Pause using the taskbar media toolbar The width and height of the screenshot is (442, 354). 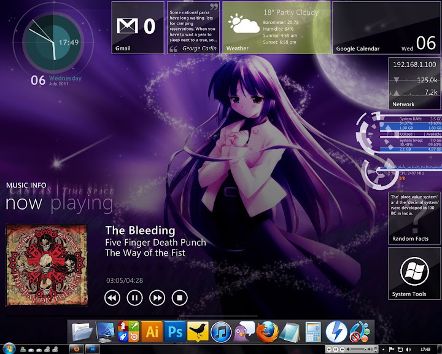click(x=335, y=350)
